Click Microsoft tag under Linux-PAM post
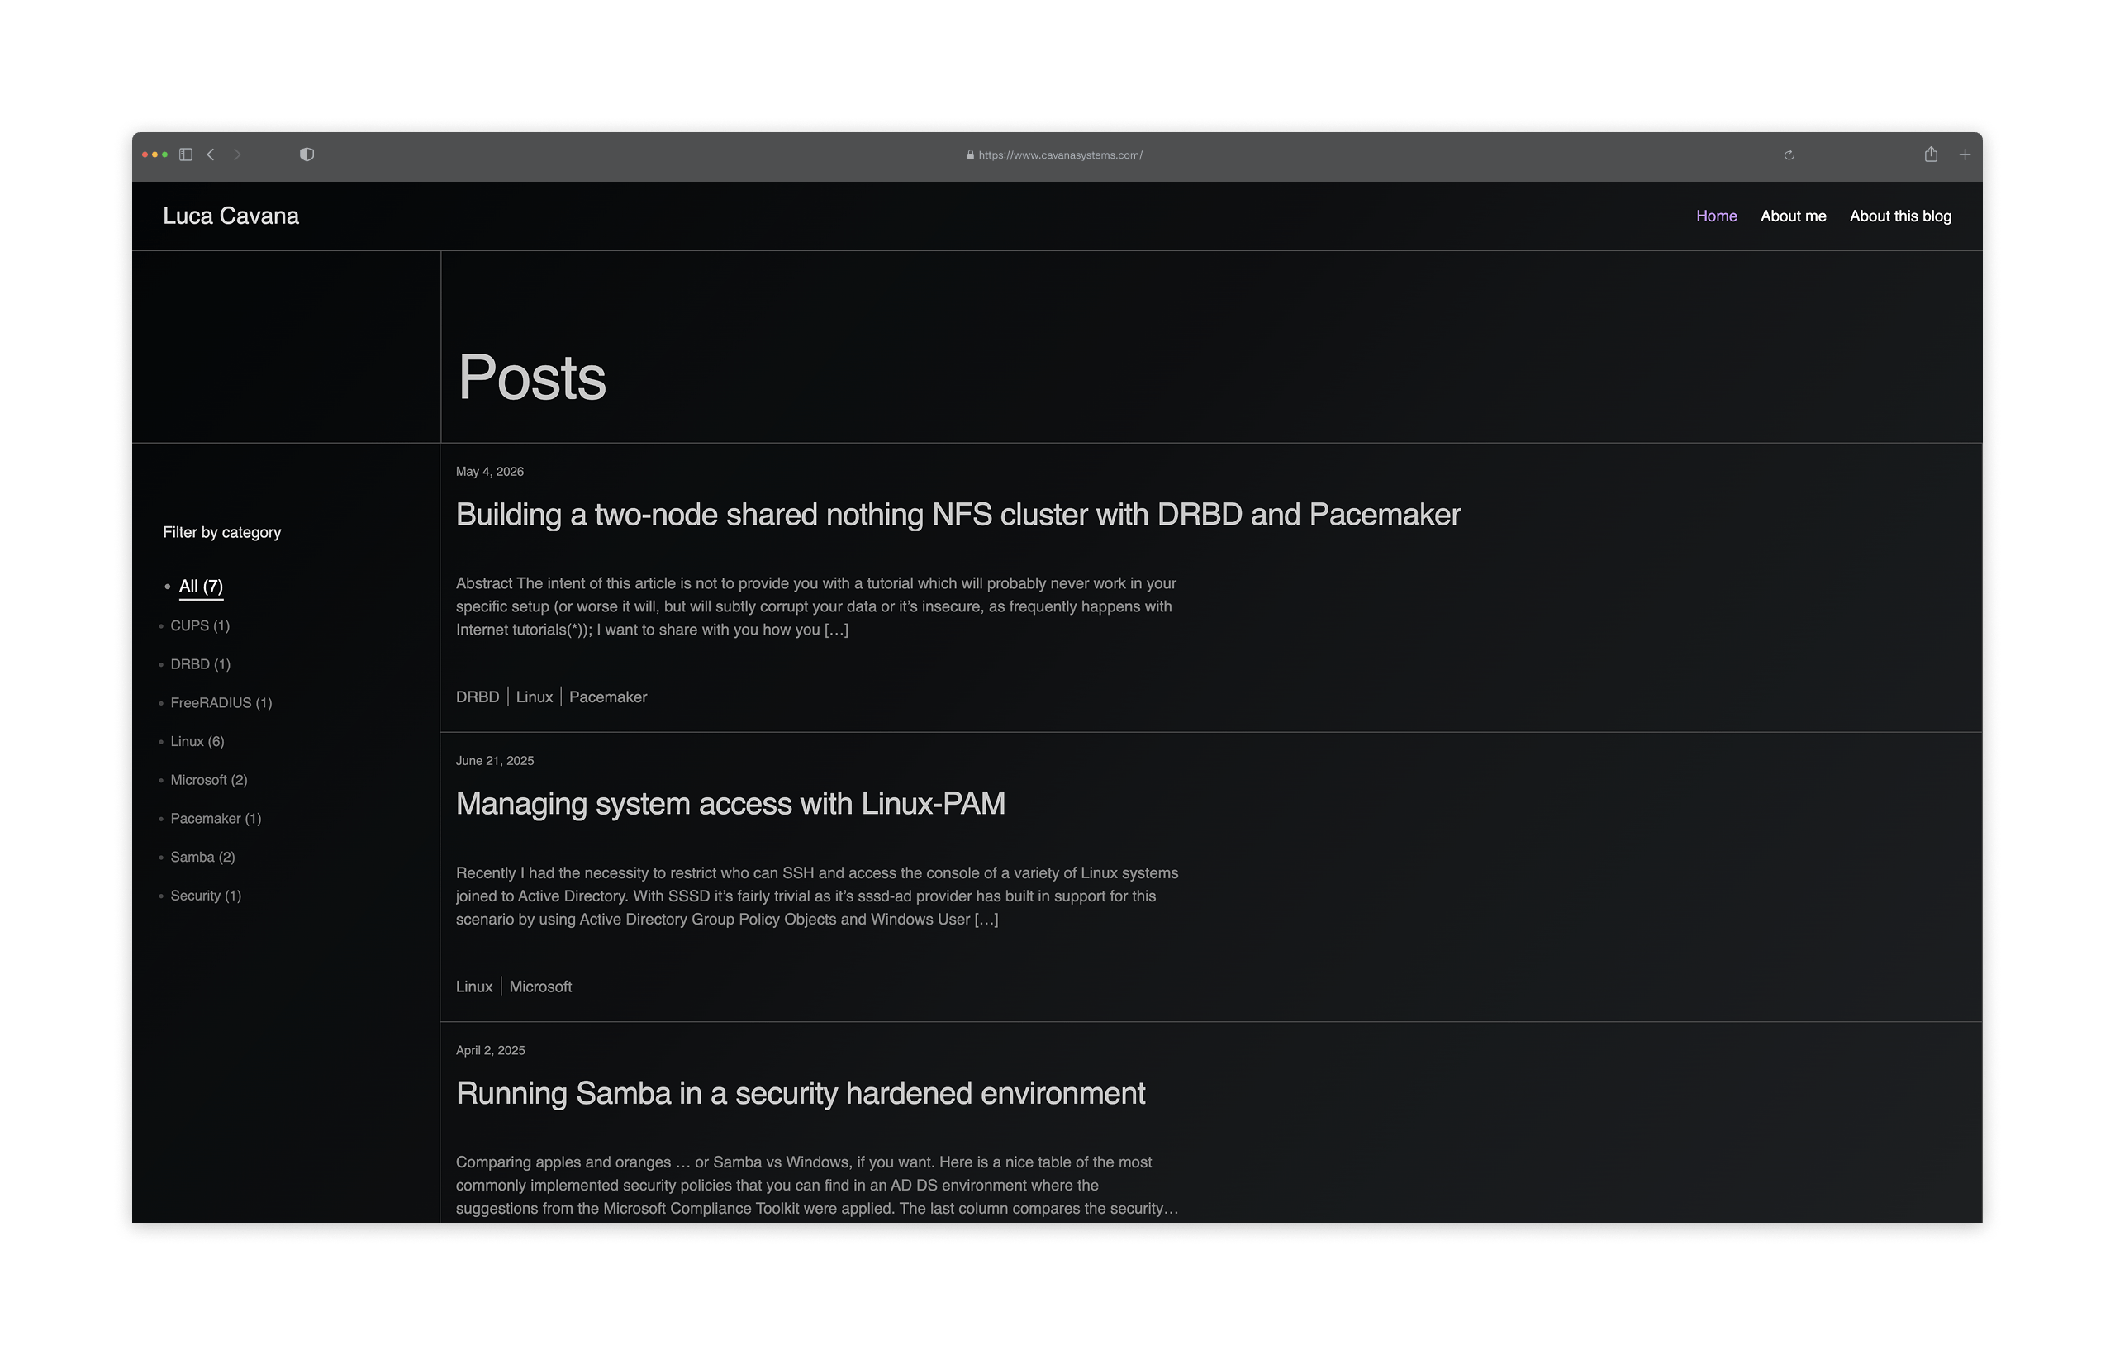2115x1355 pixels. tap(540, 987)
